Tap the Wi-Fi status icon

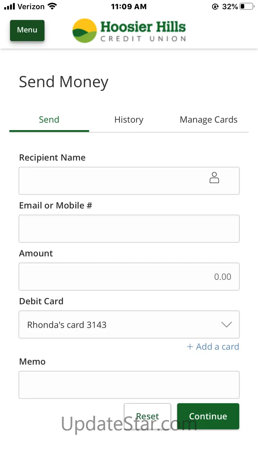(52, 6)
